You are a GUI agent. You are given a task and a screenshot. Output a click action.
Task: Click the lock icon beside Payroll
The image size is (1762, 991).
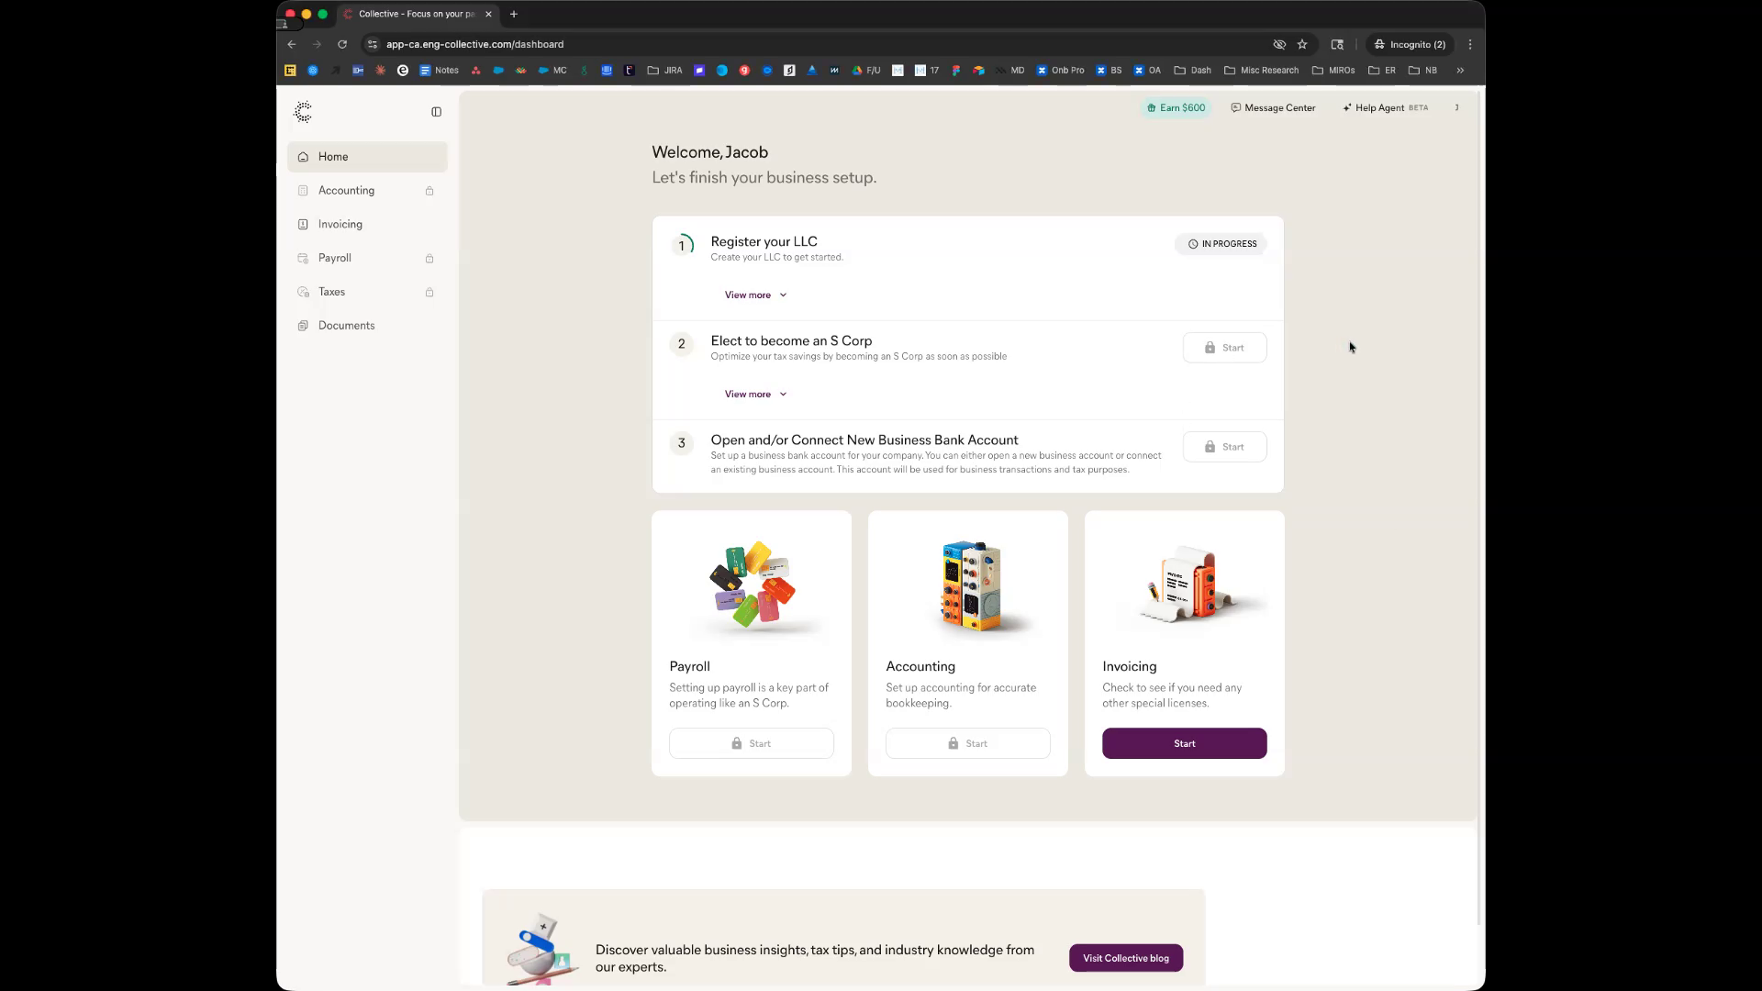pos(429,259)
